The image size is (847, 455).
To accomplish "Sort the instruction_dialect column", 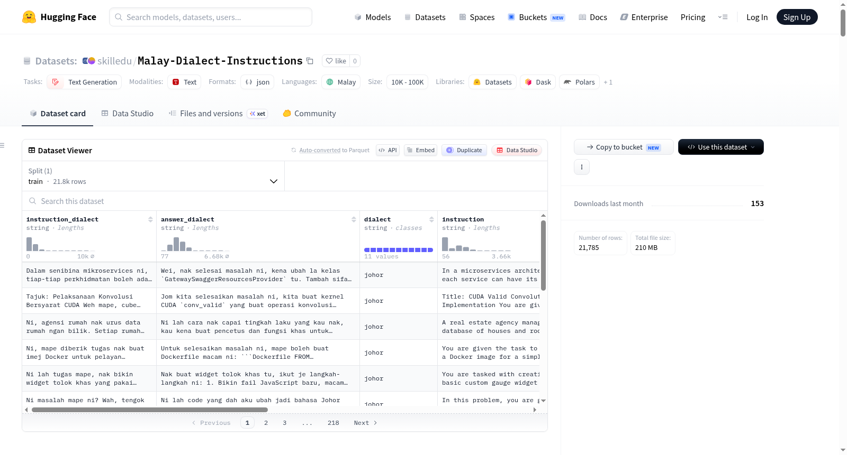I will coord(150,219).
